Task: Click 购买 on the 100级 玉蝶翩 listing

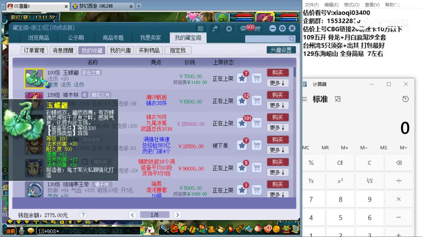Action: (x=278, y=72)
